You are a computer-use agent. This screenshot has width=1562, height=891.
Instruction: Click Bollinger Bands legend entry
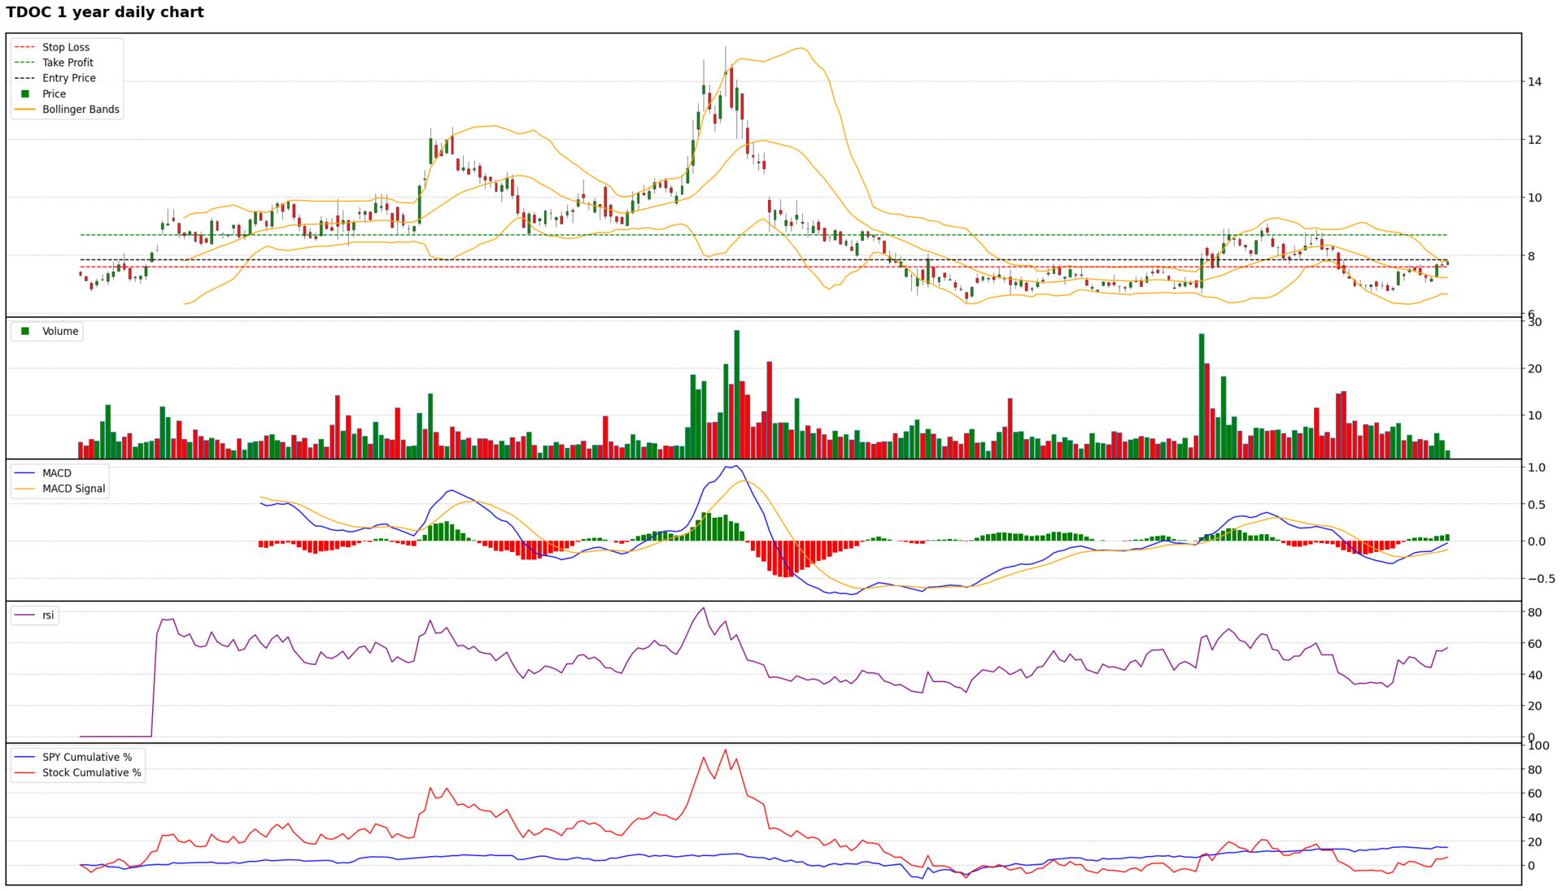click(81, 110)
